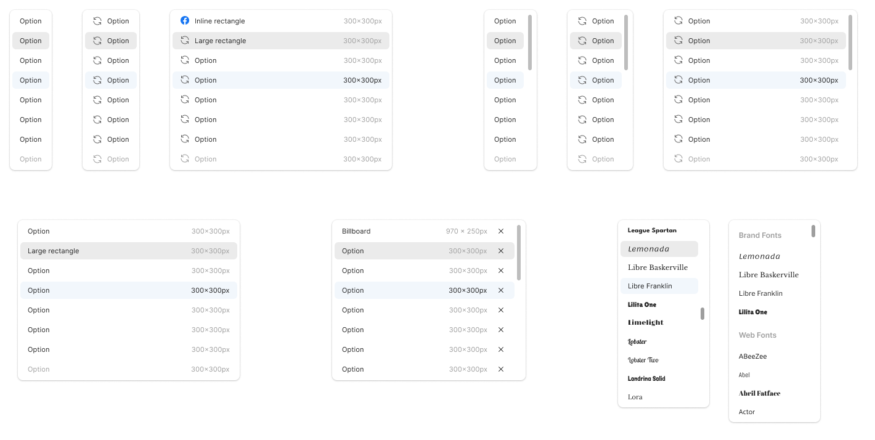Click the scrollbar in the Brand Fonts list

point(813,231)
